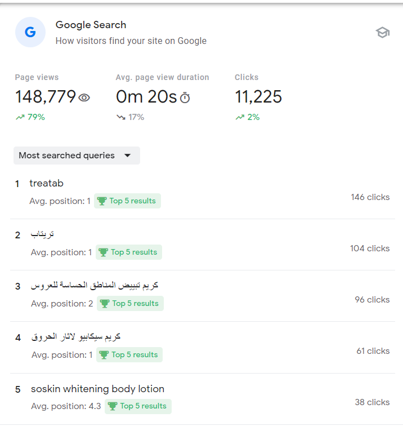This screenshot has width=403, height=435.
Task: Click the stopwatch icon beside duration
Action: coord(185,98)
